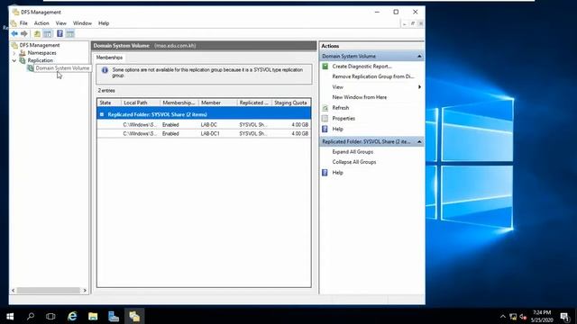
Task: Open the Action menu
Action: coord(41,23)
